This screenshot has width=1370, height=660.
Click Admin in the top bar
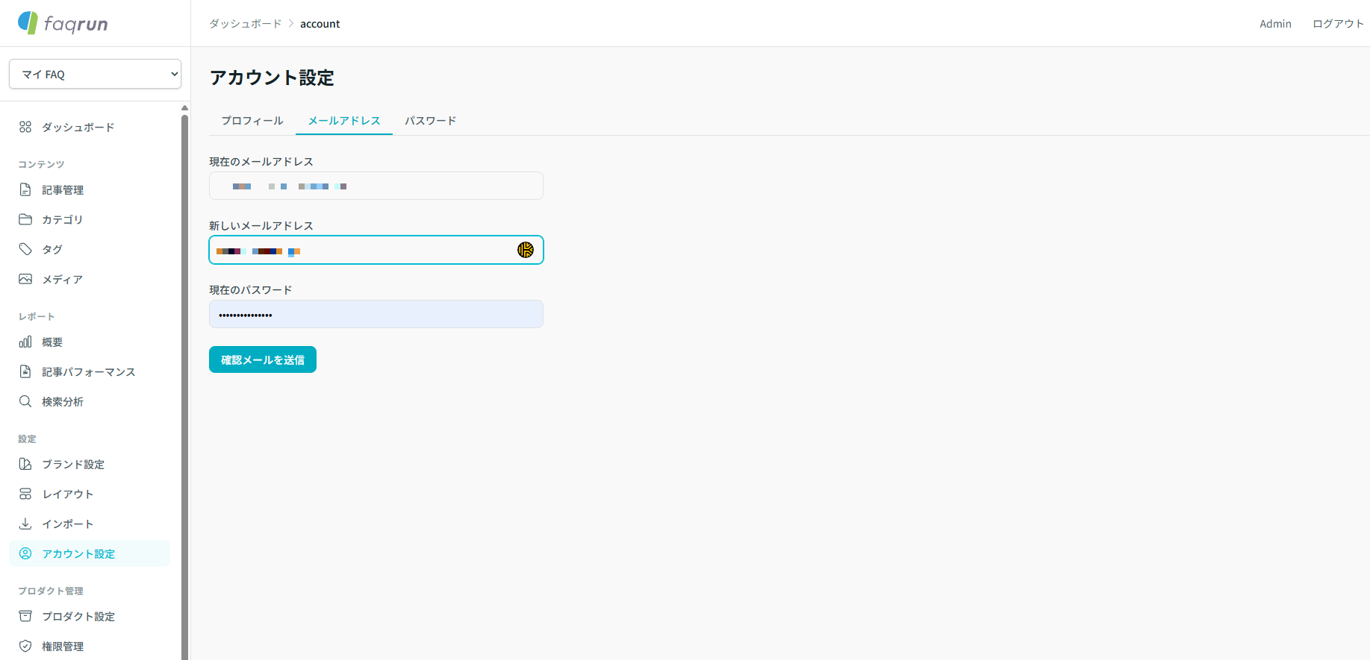pyautogui.click(x=1275, y=24)
